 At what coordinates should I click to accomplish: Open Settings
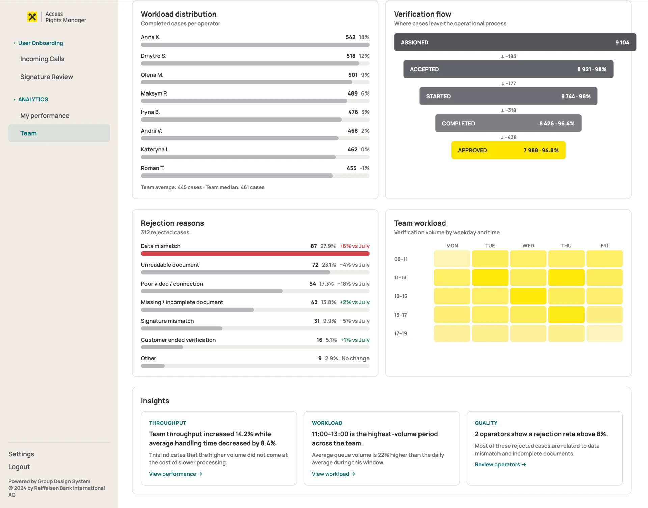point(21,454)
